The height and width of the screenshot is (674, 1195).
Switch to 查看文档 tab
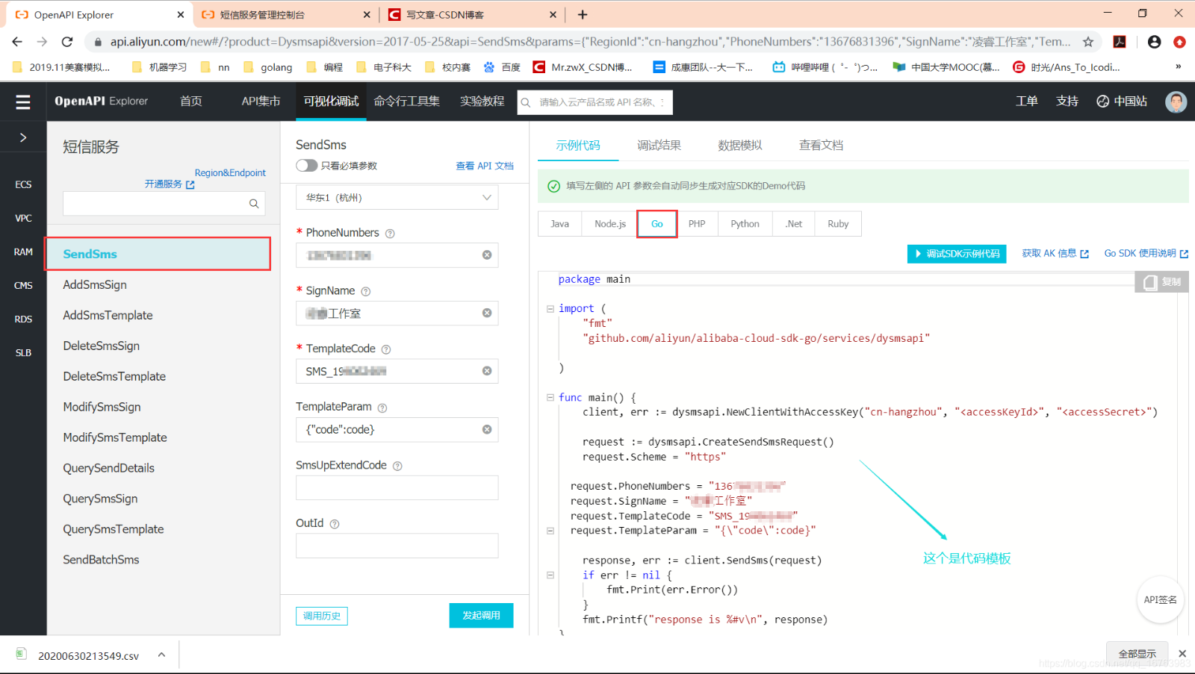pyautogui.click(x=821, y=146)
